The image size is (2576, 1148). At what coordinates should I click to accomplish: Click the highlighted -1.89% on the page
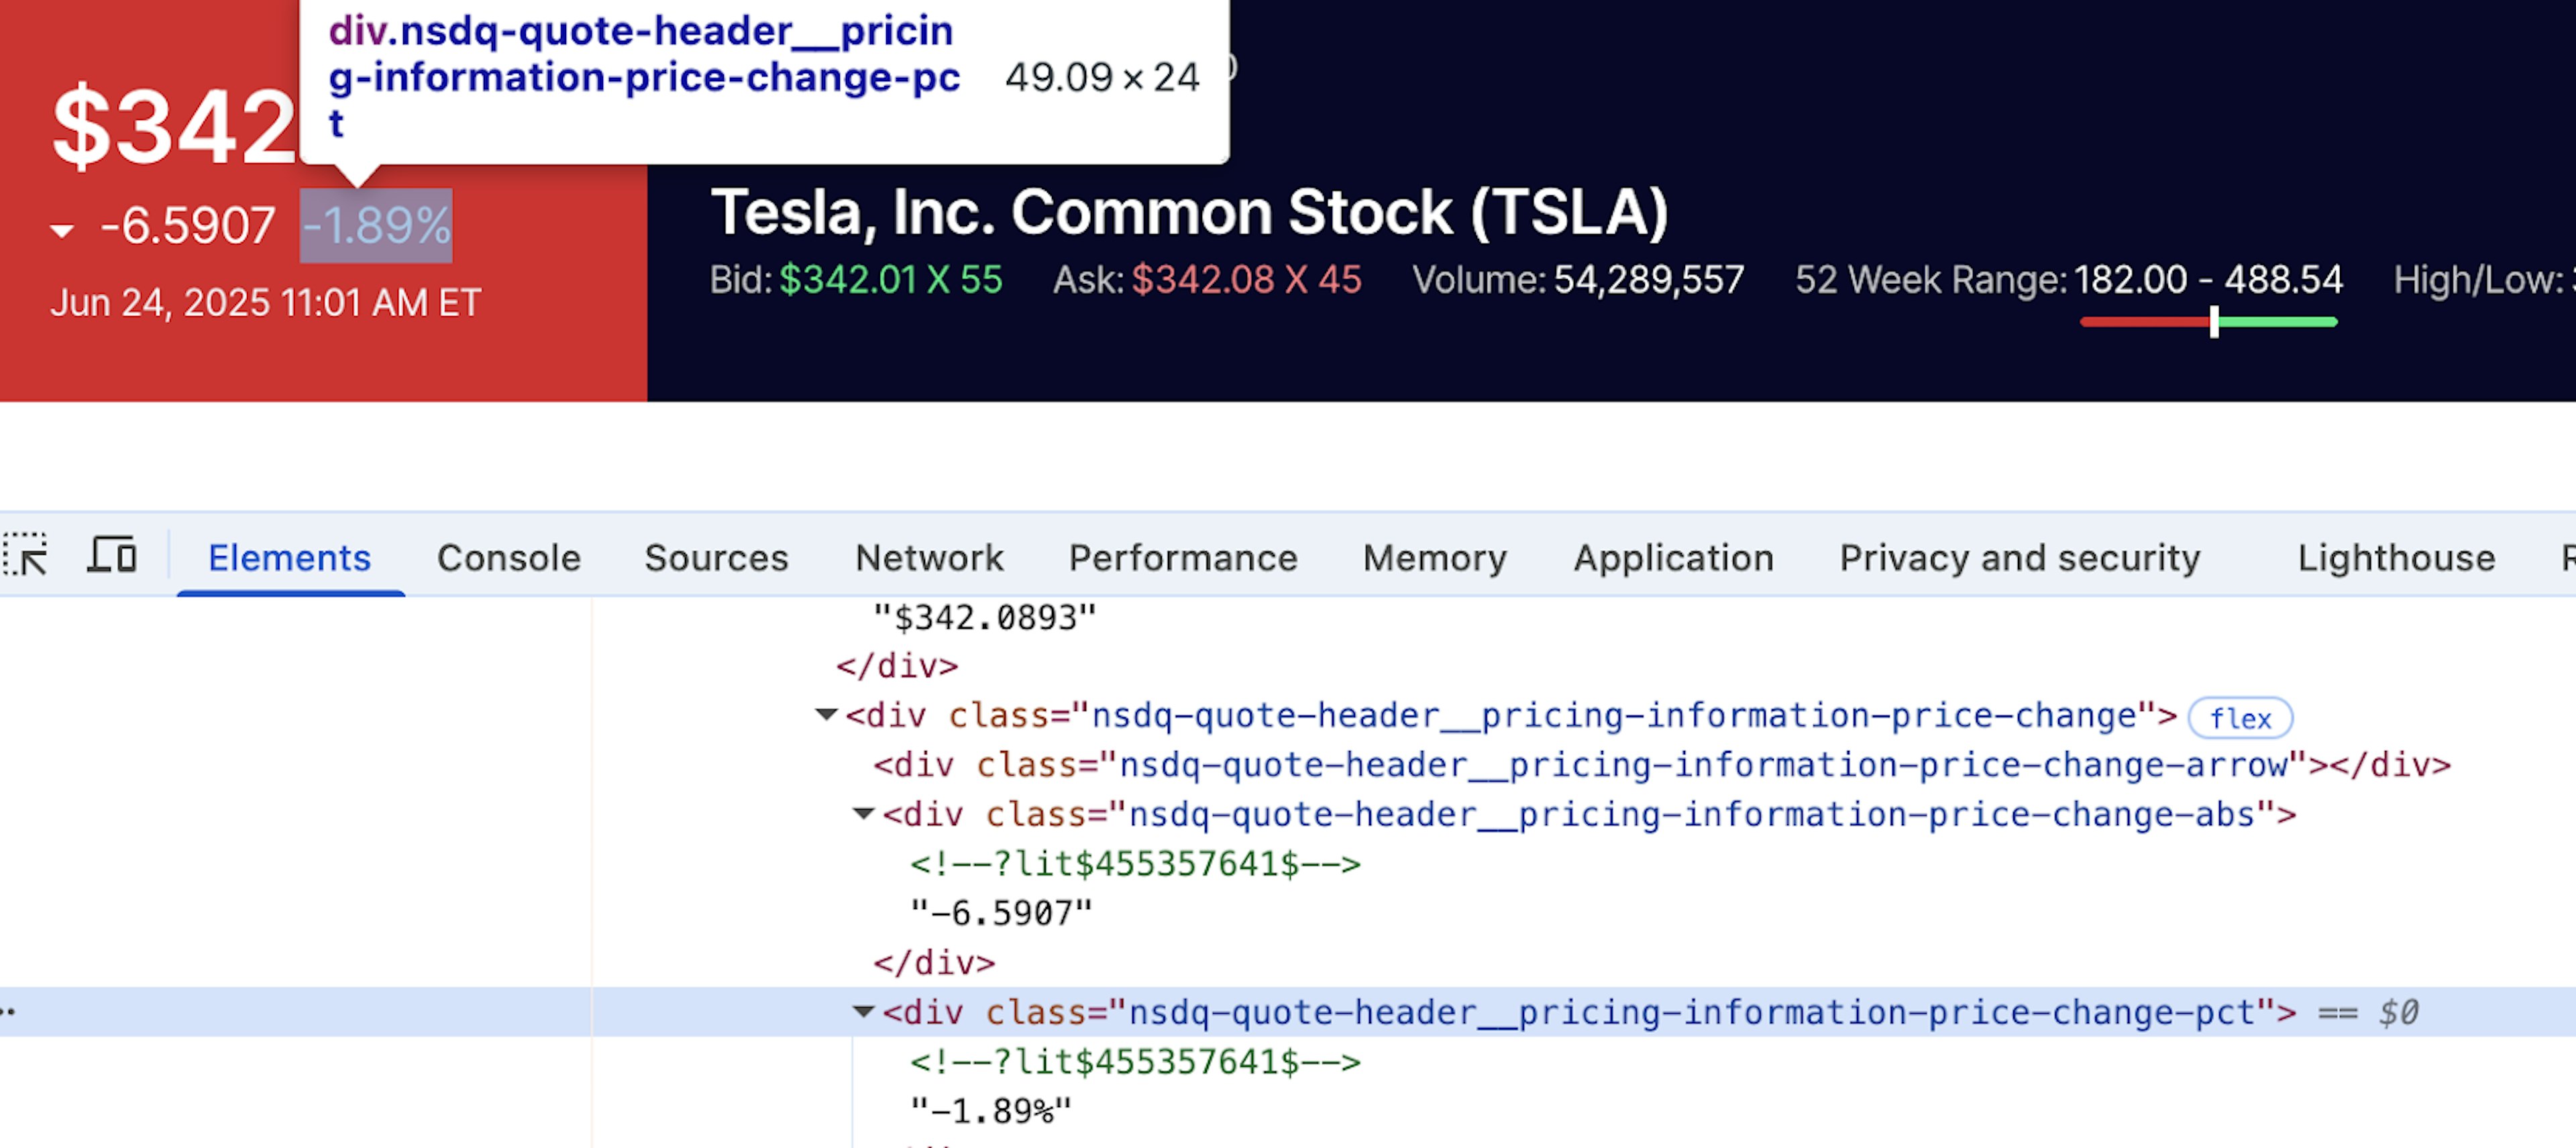coord(376,226)
